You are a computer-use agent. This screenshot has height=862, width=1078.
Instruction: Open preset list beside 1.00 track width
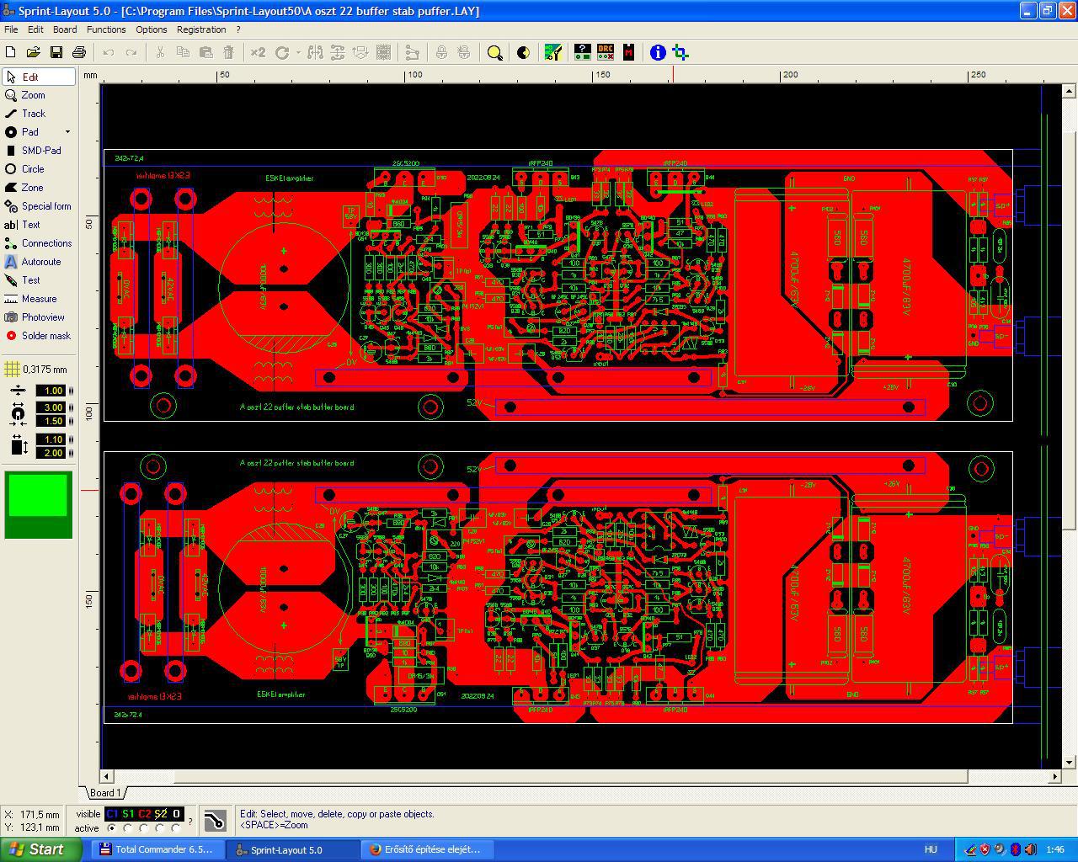click(71, 391)
